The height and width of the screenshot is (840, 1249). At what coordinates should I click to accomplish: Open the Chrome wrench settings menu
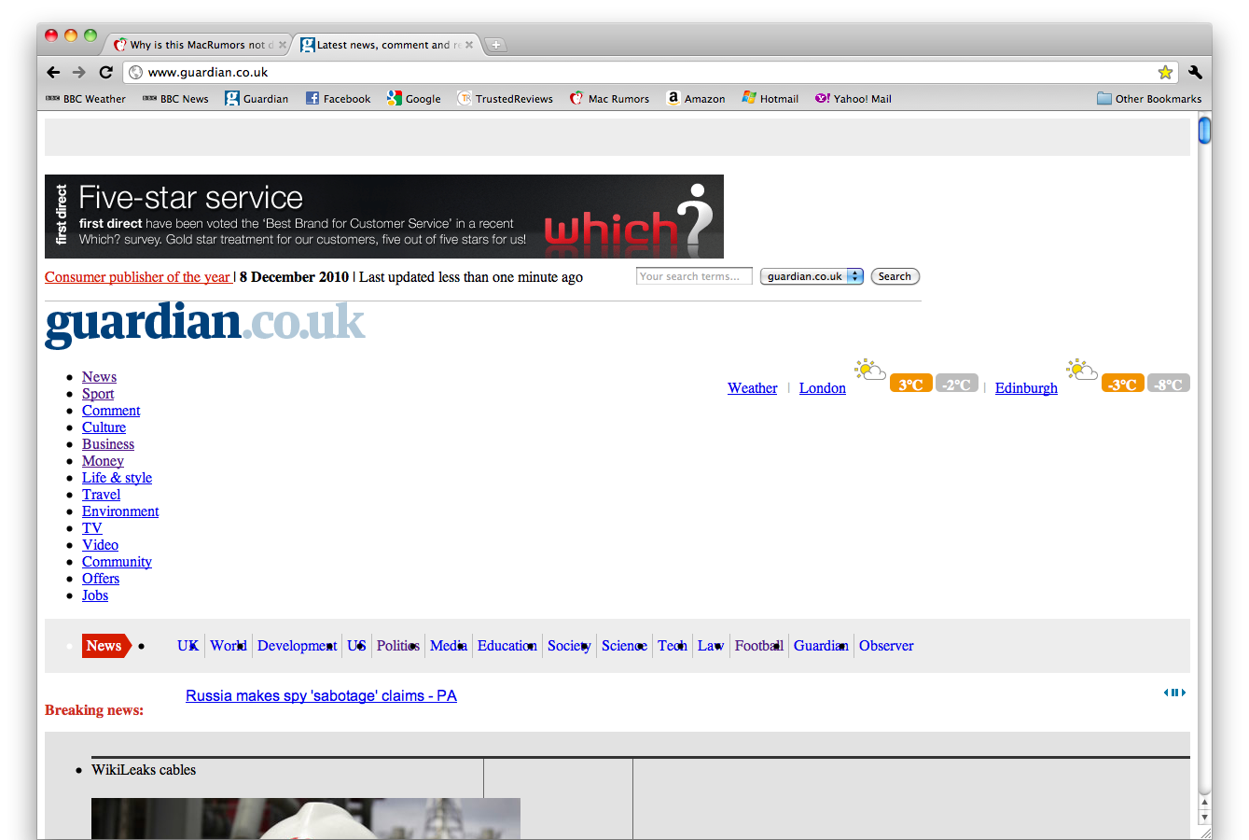pos(1195,72)
